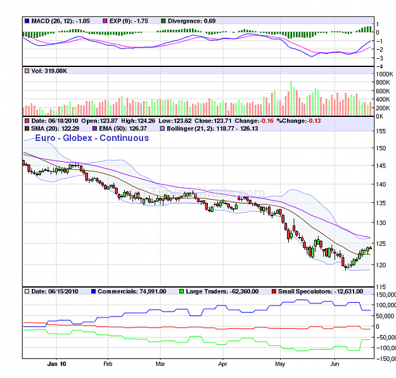Click the lowest candlestick in early June
Image resolution: width=396 pixels, height=378 pixels.
pos(346,267)
